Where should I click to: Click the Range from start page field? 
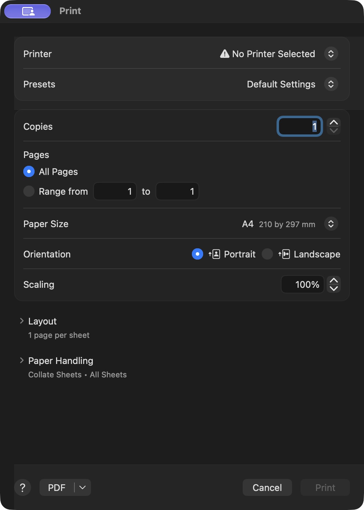(x=115, y=191)
